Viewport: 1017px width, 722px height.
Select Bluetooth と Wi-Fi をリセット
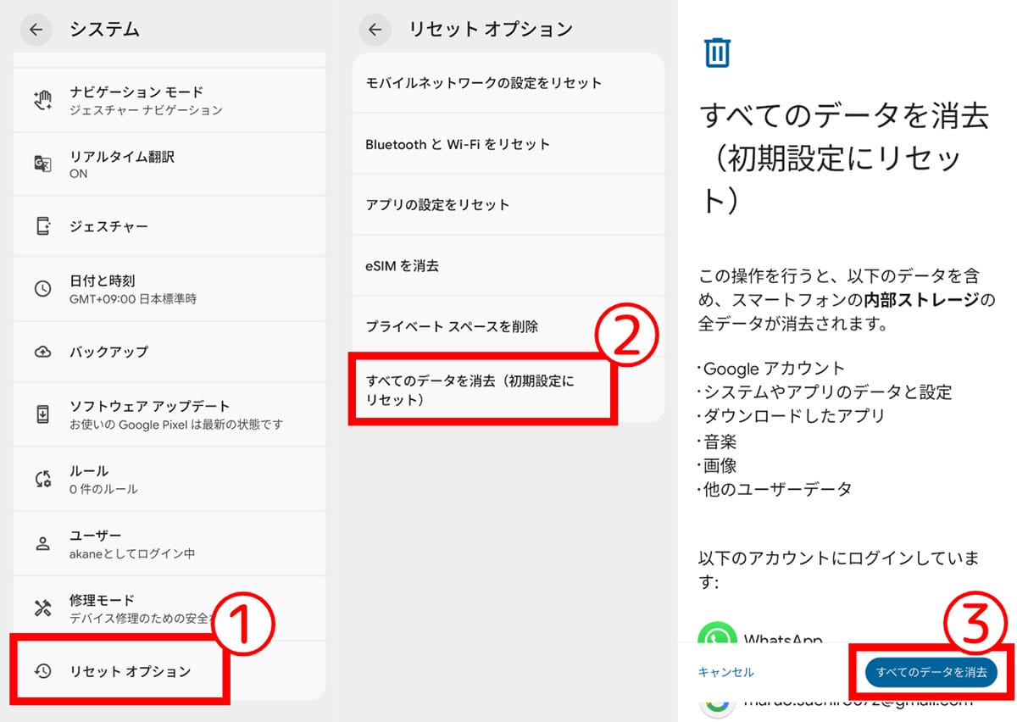pyautogui.click(x=458, y=144)
